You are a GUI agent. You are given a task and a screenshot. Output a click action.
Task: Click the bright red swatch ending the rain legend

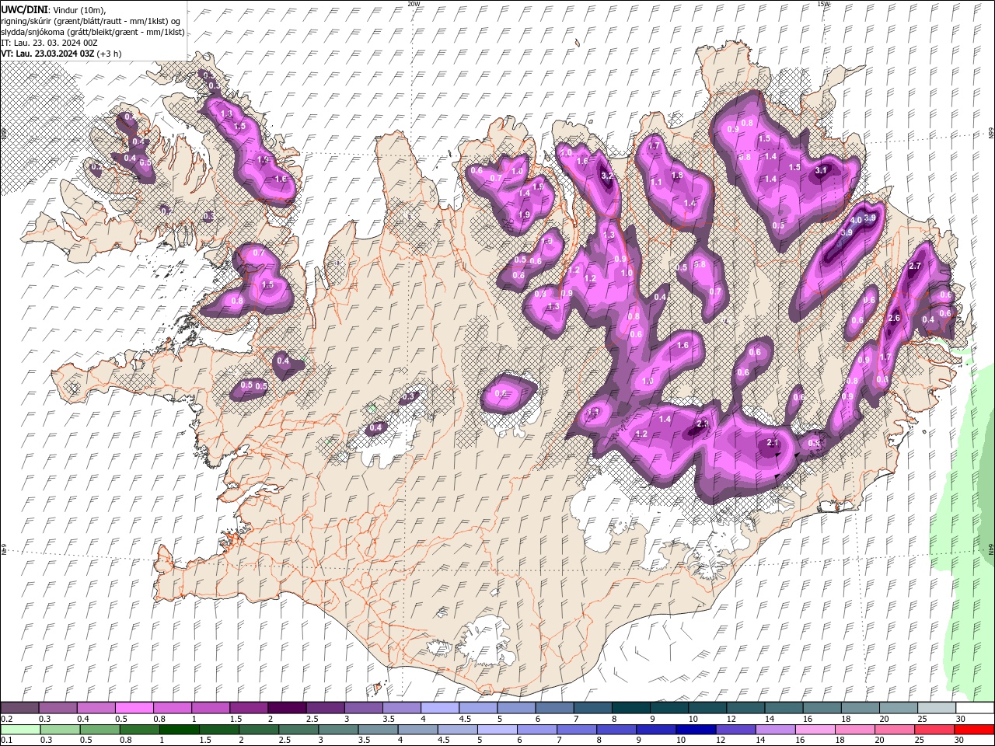coord(975,730)
